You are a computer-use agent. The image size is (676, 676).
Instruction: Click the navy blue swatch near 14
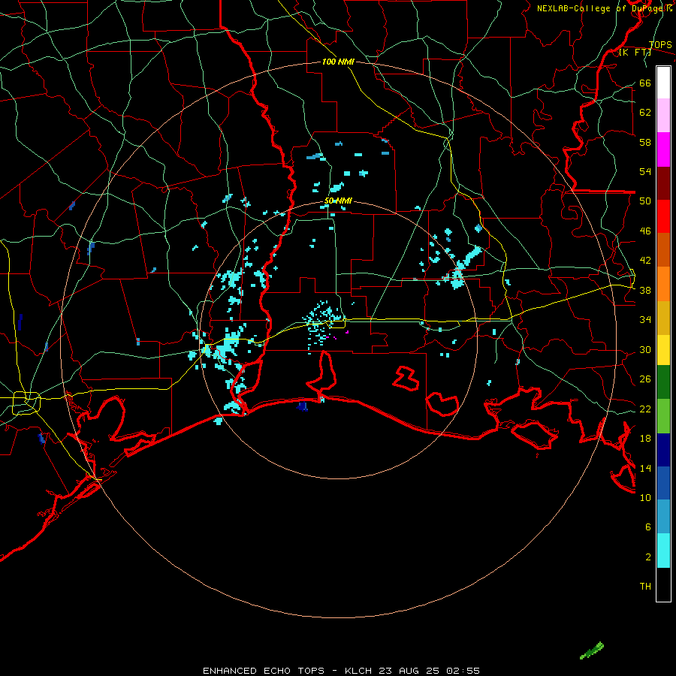(x=663, y=450)
